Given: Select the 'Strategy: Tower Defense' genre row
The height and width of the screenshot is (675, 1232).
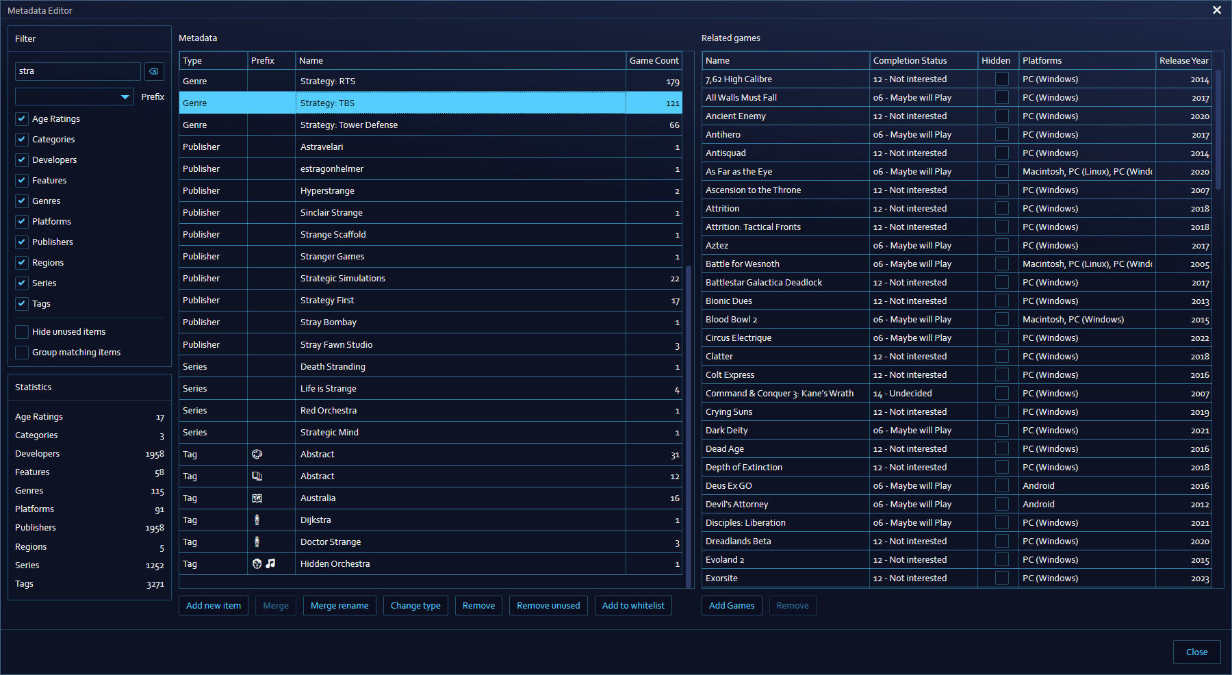Looking at the screenshot, I should tap(431, 125).
